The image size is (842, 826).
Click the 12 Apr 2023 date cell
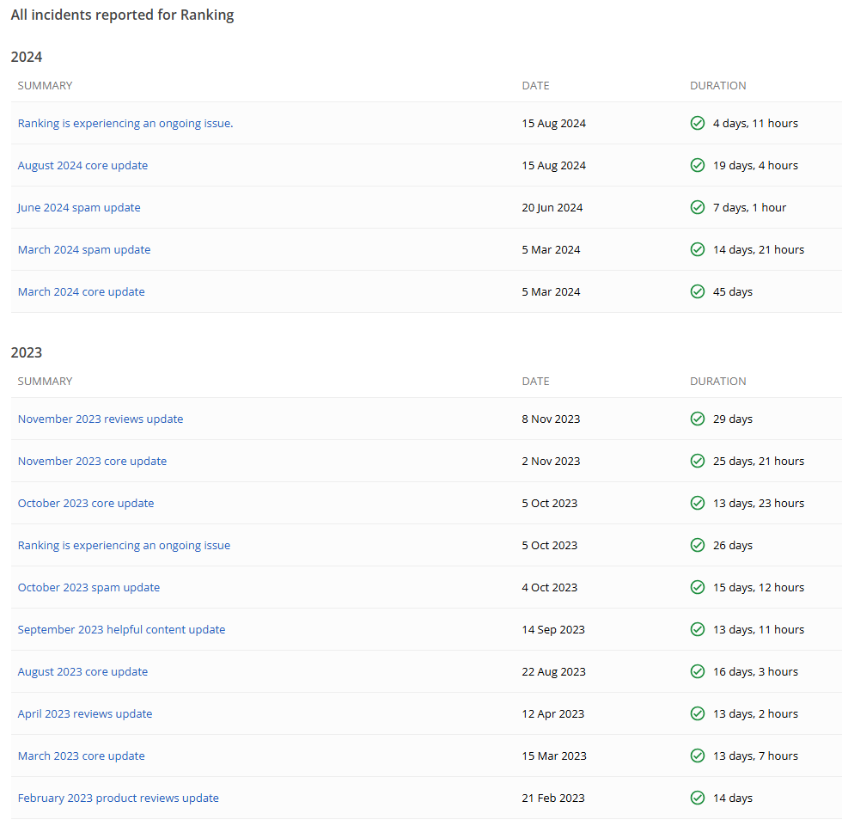tap(552, 714)
